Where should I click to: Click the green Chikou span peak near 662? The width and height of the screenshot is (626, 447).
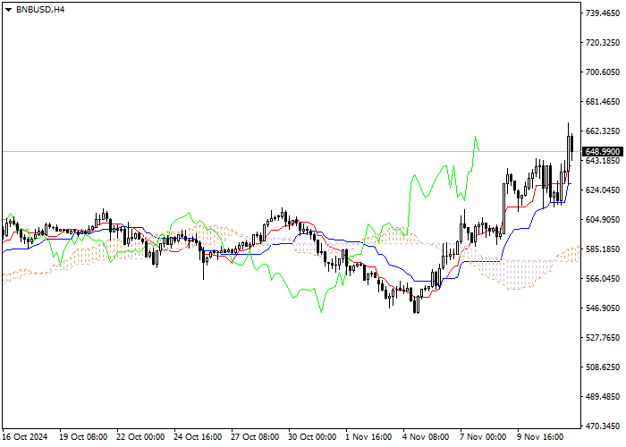(475, 137)
